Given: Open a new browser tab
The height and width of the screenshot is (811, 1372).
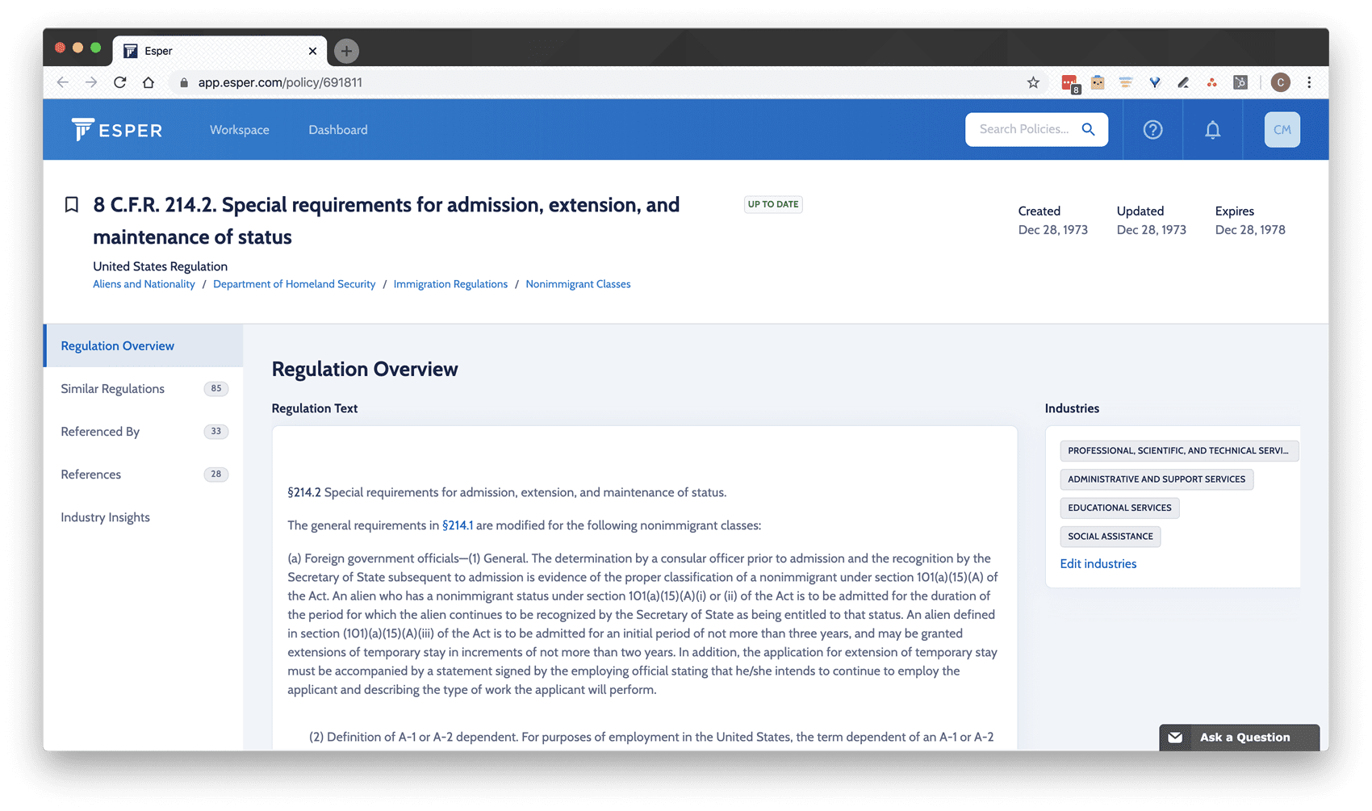Looking at the screenshot, I should 346,51.
